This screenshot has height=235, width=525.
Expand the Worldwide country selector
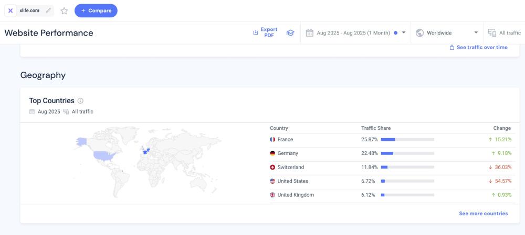tap(447, 33)
